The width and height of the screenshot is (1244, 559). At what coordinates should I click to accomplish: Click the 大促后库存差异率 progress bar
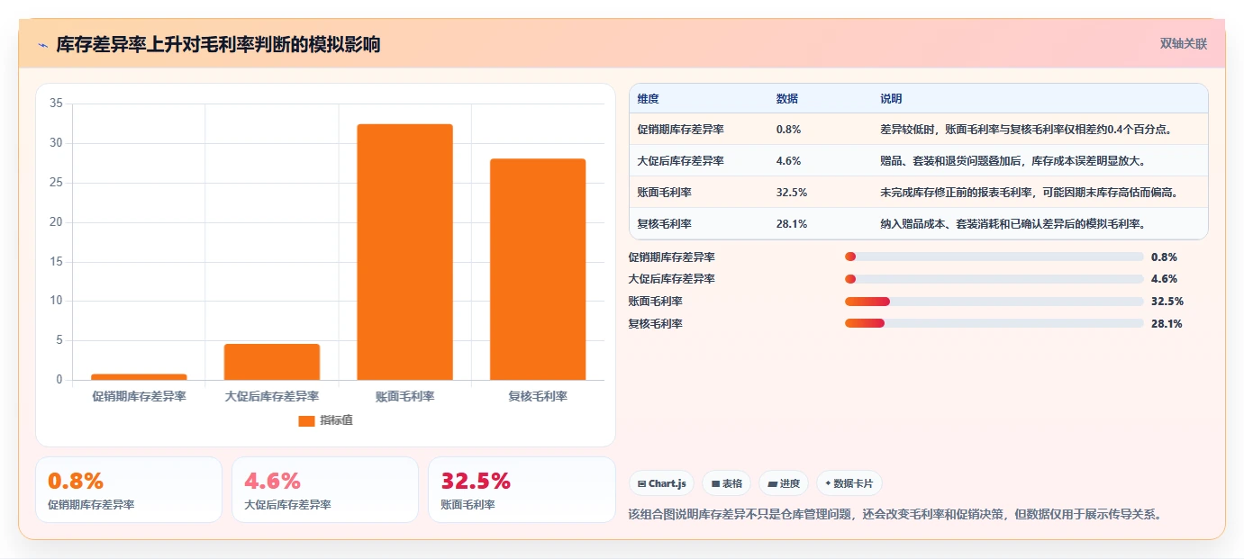click(x=994, y=279)
